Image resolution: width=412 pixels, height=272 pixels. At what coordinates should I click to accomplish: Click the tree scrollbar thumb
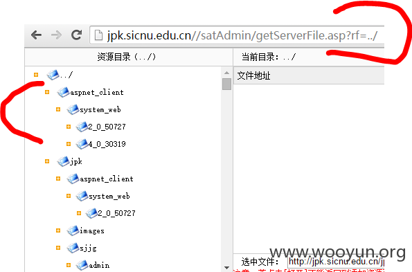point(226,84)
